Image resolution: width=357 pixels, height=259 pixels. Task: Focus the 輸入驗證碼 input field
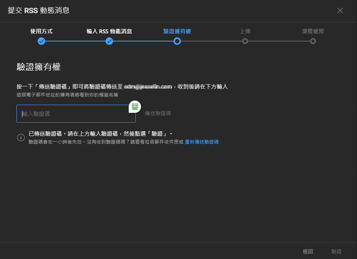(x=76, y=114)
